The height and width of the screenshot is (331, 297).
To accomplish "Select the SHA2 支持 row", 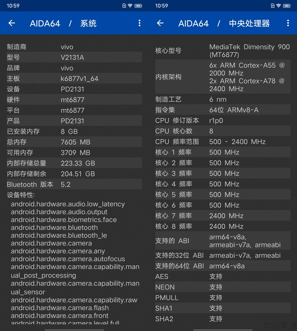I will [x=223, y=319].
